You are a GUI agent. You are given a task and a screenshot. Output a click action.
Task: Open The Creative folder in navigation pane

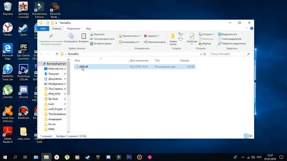pyautogui.click(x=55, y=89)
